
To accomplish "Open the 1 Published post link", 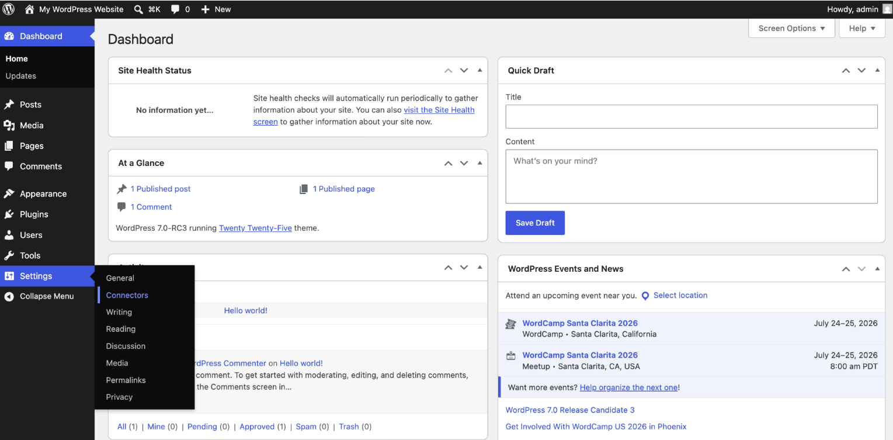I will pyautogui.click(x=161, y=189).
